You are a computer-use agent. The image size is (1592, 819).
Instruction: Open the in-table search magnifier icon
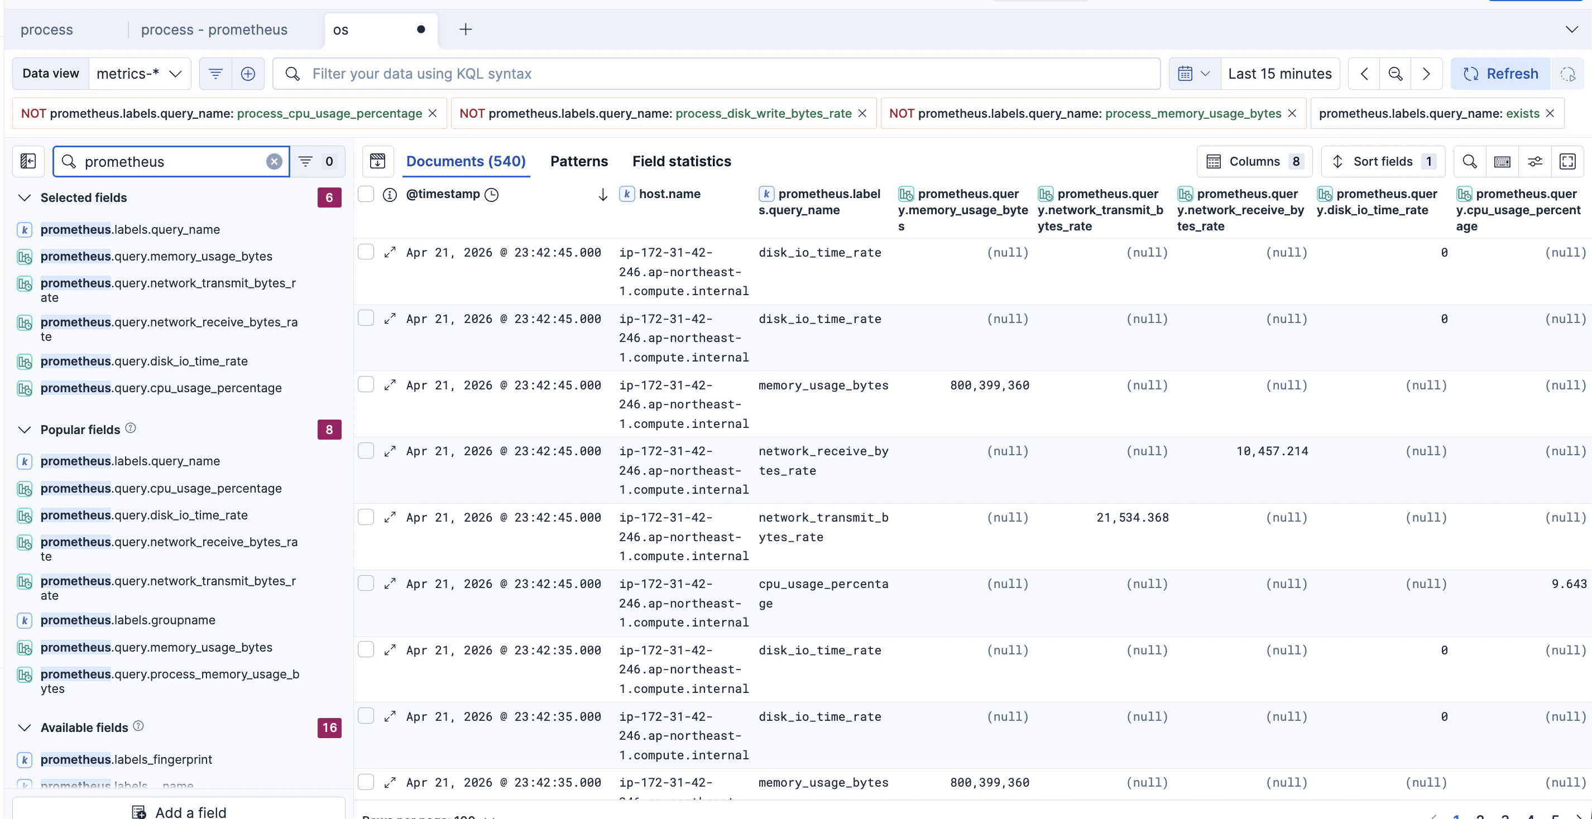(1470, 162)
